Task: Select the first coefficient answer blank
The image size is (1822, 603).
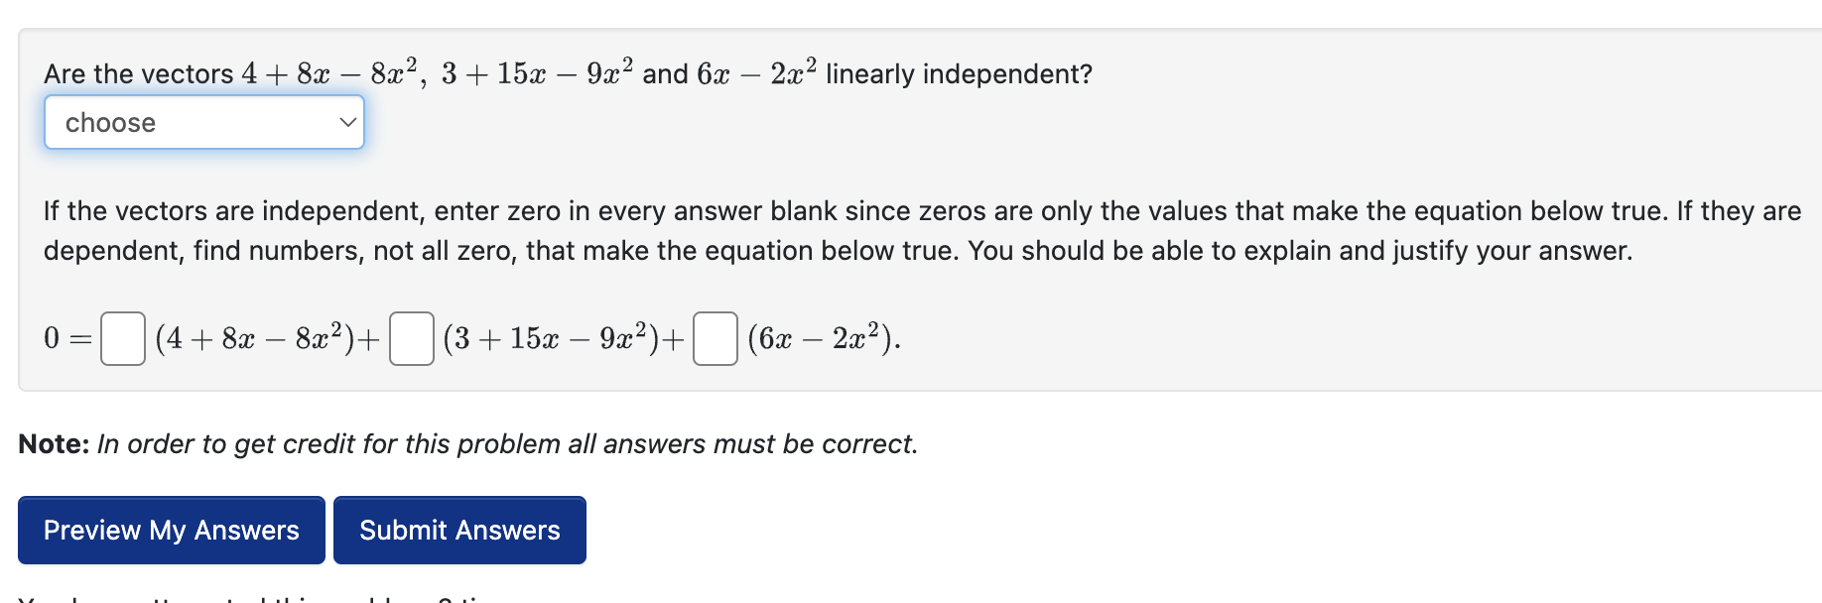Action: click(121, 339)
